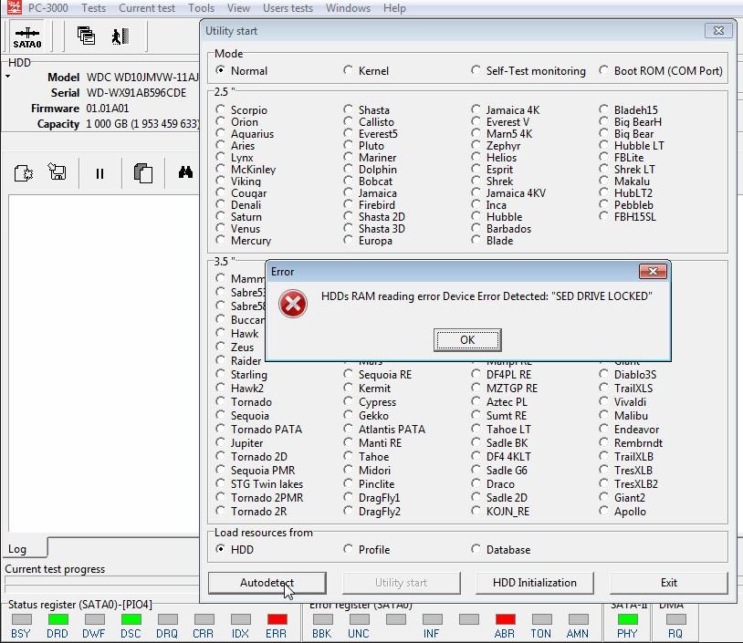Click the red ERR status indicator

pyautogui.click(x=277, y=619)
